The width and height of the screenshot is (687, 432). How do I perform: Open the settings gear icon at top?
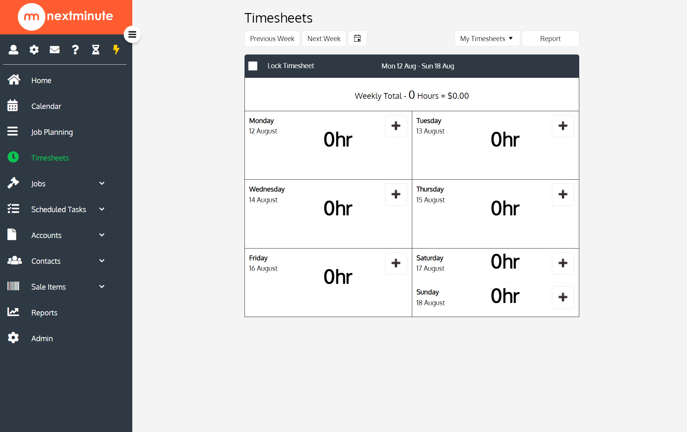[34, 49]
